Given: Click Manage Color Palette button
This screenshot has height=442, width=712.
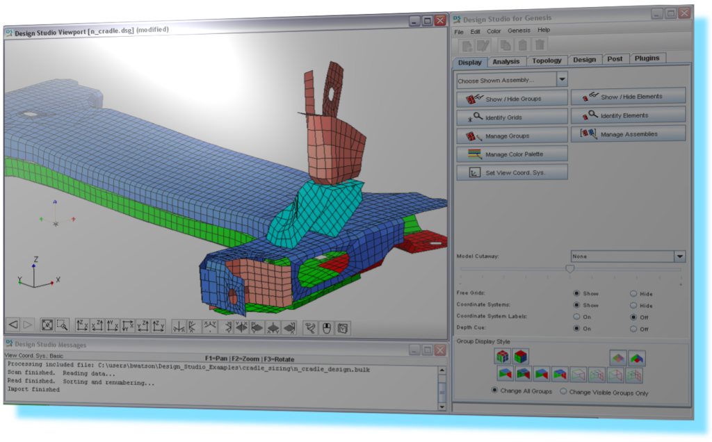Looking at the screenshot, I should pos(512,154).
